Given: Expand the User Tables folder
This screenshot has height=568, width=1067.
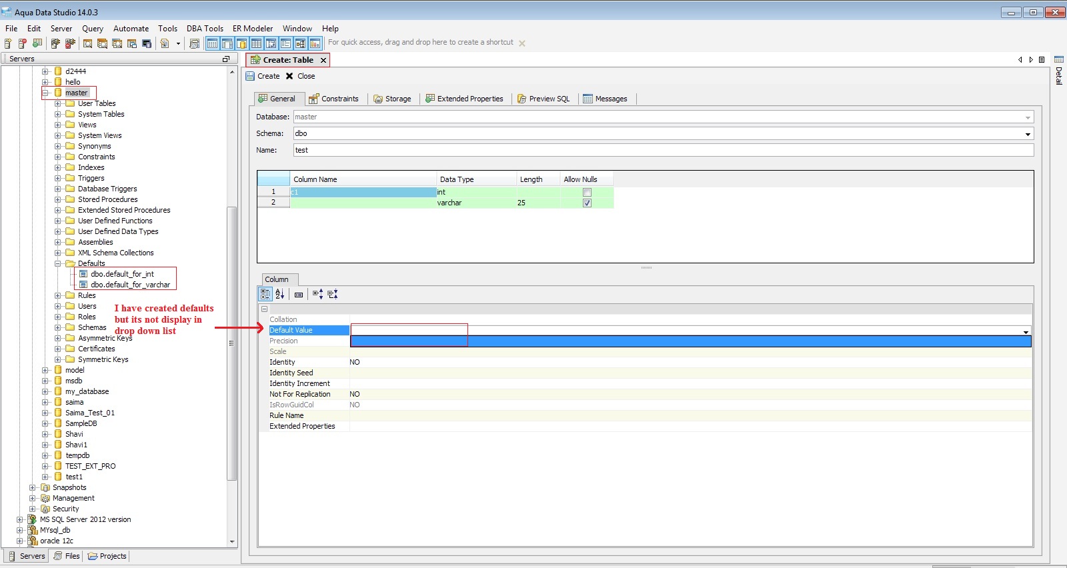Looking at the screenshot, I should pos(58,103).
